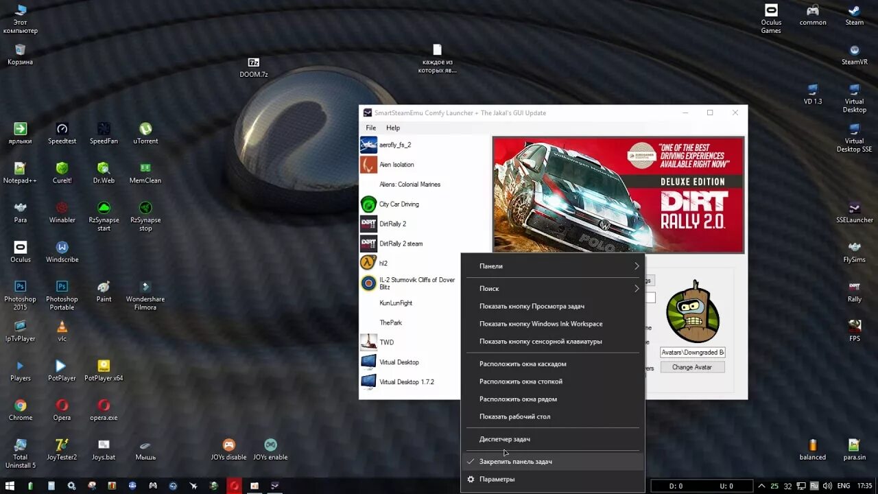Image resolution: width=878 pixels, height=494 pixels.
Task: Select the PotPlayer x64 icon
Action: (104, 370)
